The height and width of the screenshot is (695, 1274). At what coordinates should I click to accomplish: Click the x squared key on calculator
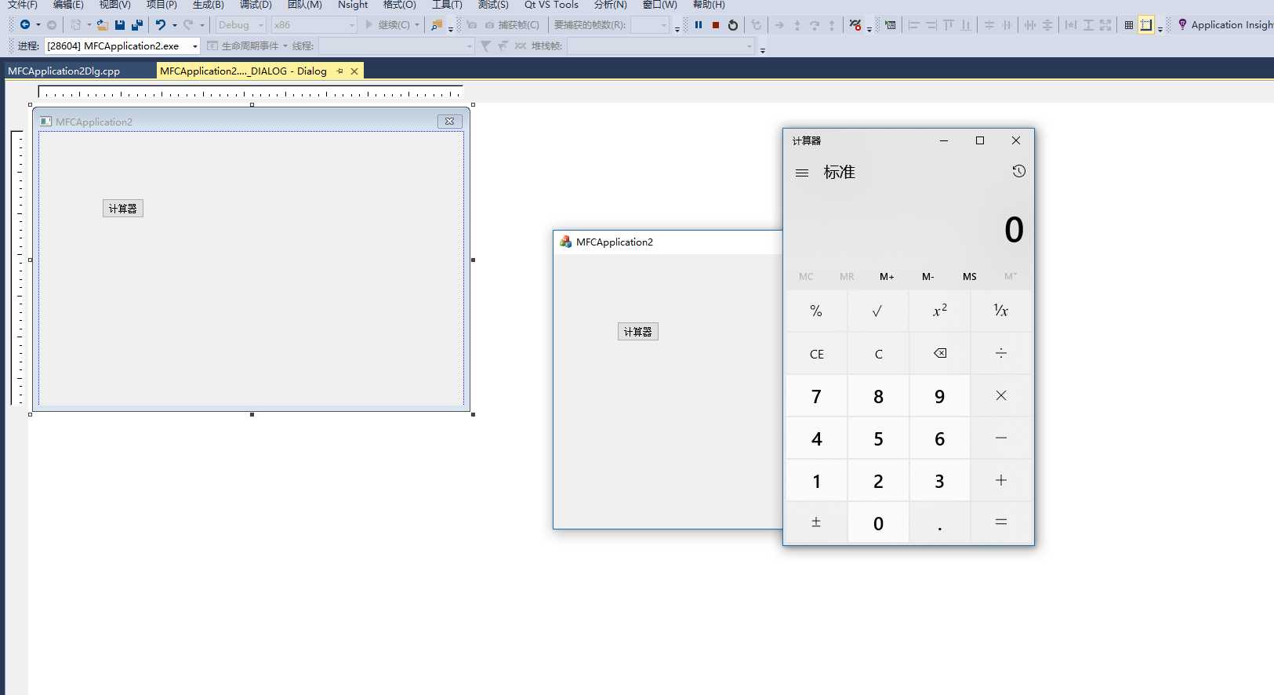coord(940,311)
